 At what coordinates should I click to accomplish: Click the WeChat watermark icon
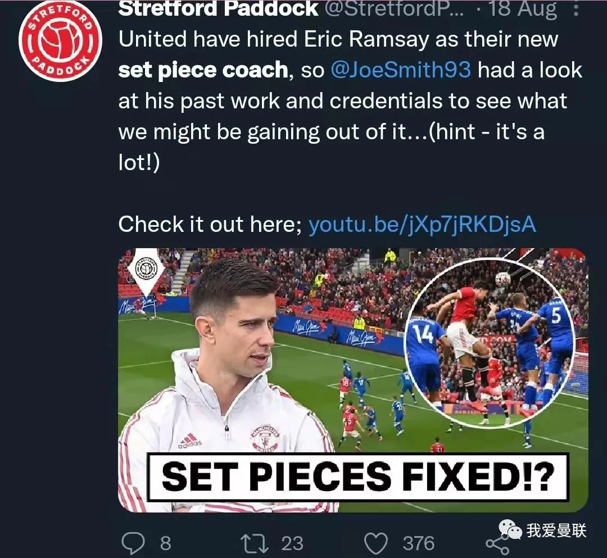tap(510, 529)
